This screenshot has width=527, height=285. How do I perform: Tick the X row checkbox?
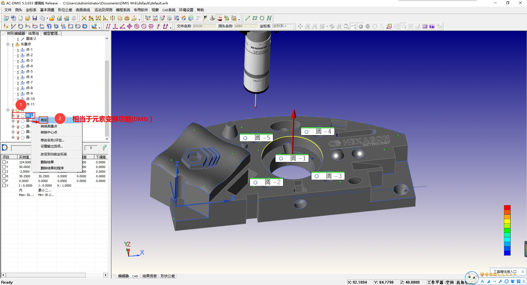point(4,162)
